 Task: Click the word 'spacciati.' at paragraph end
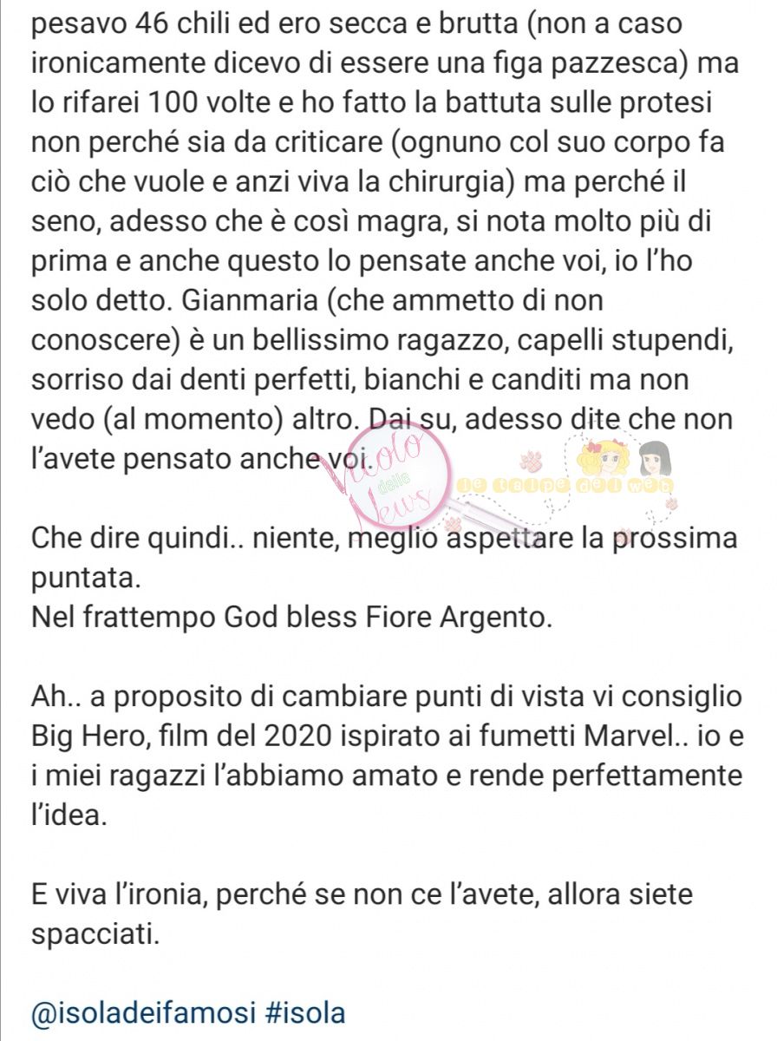click(95, 934)
